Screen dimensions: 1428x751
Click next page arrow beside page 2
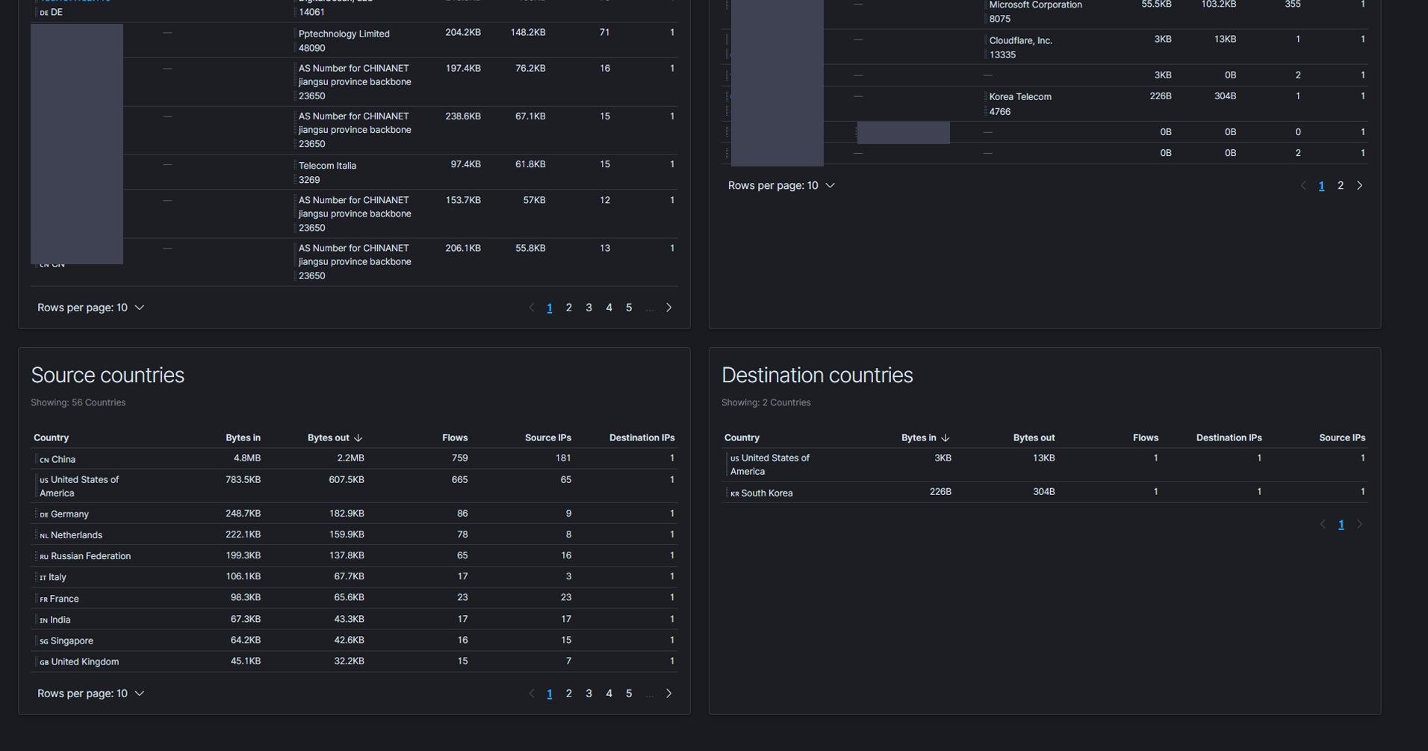(x=1359, y=186)
